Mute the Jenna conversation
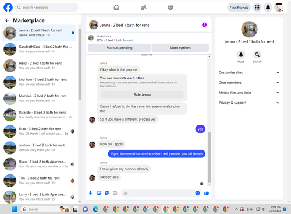Image resolution: width=291 pixels, height=214 pixels. point(241,55)
